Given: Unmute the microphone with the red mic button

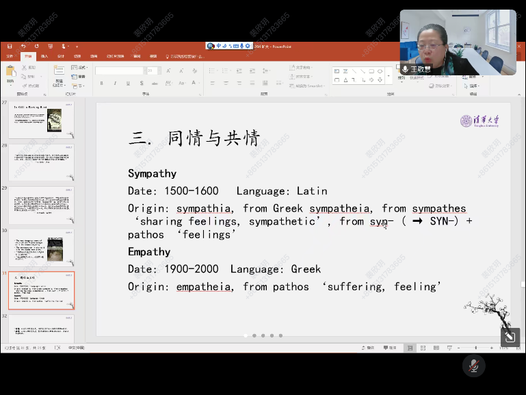Looking at the screenshot, I should 472,366.
